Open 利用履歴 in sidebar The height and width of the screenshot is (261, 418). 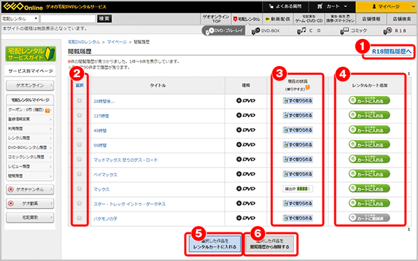pos(29,129)
